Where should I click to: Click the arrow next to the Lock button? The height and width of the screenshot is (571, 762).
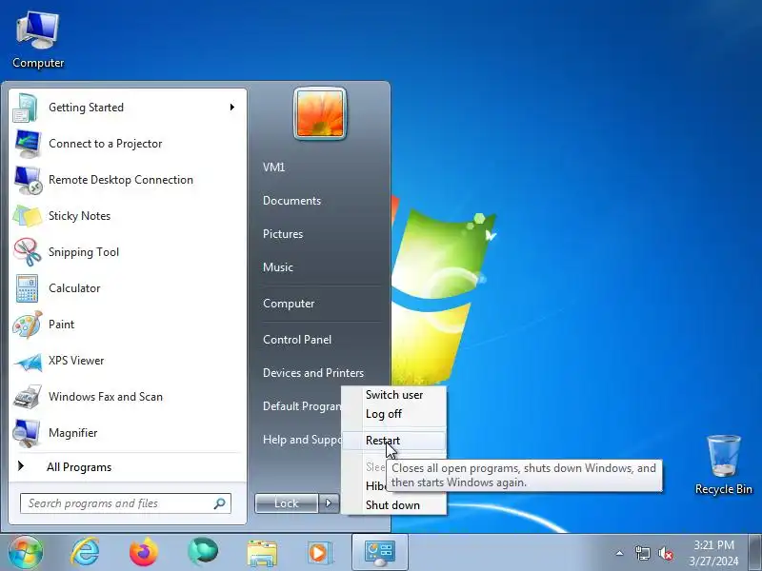[x=329, y=503]
